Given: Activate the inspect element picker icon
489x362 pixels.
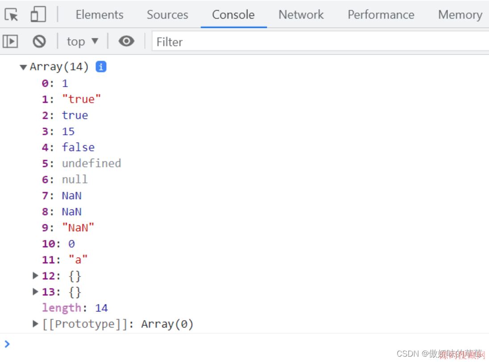Looking at the screenshot, I should (x=12, y=15).
